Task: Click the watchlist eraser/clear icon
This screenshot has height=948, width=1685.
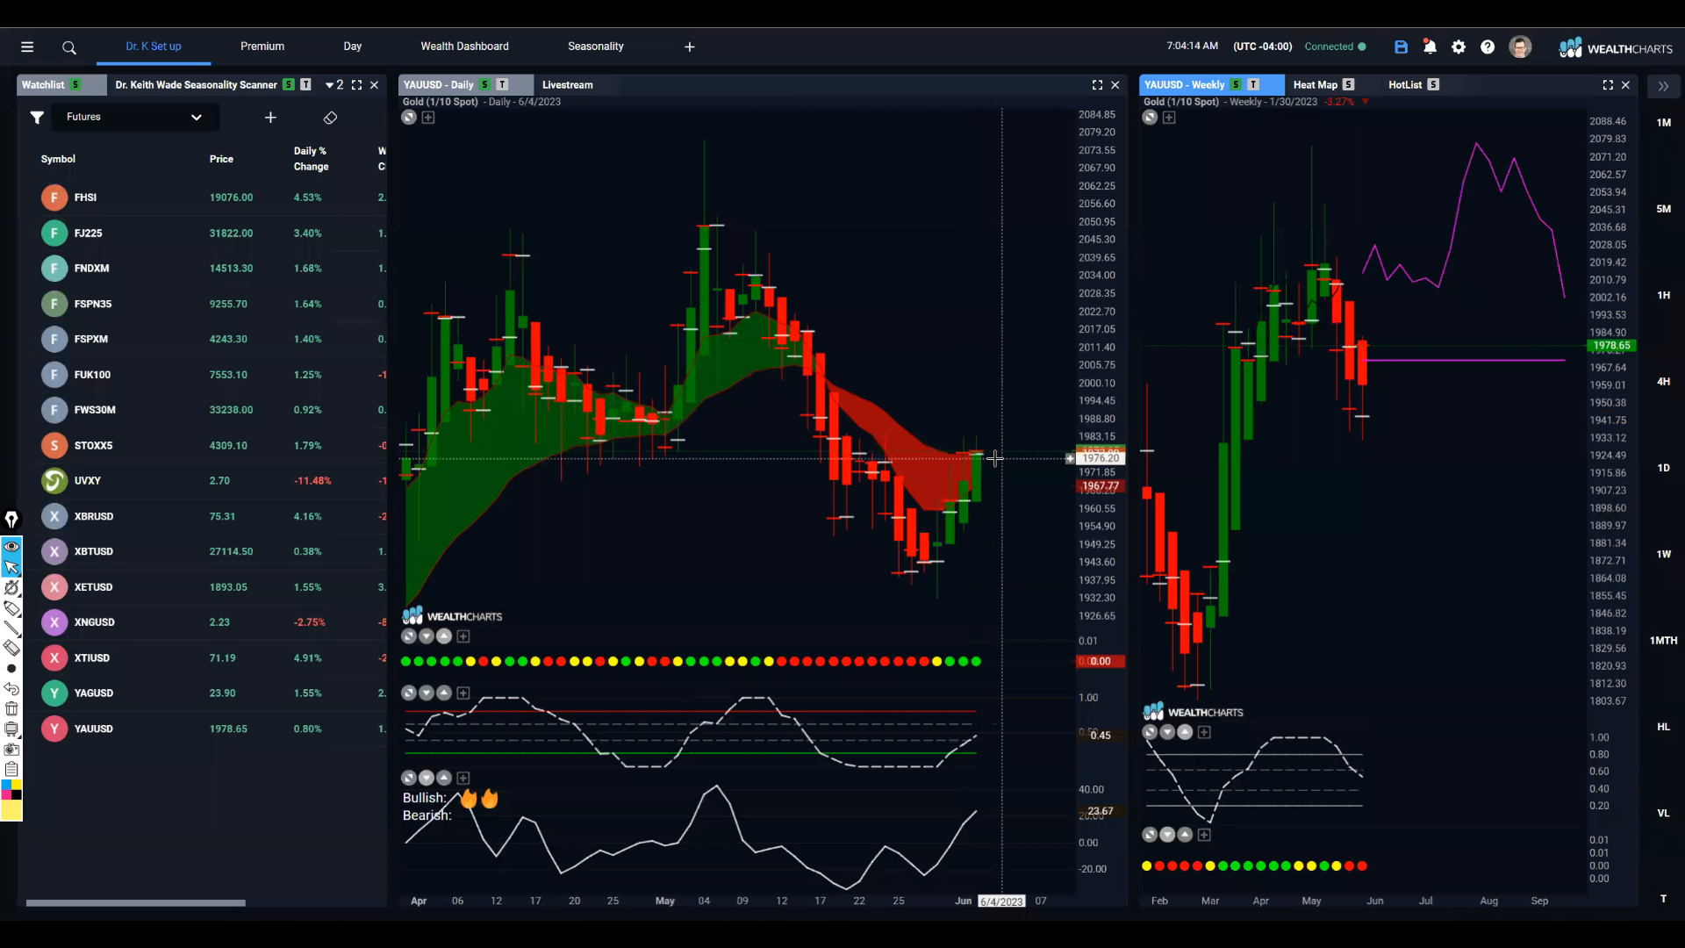Action: [x=330, y=118]
